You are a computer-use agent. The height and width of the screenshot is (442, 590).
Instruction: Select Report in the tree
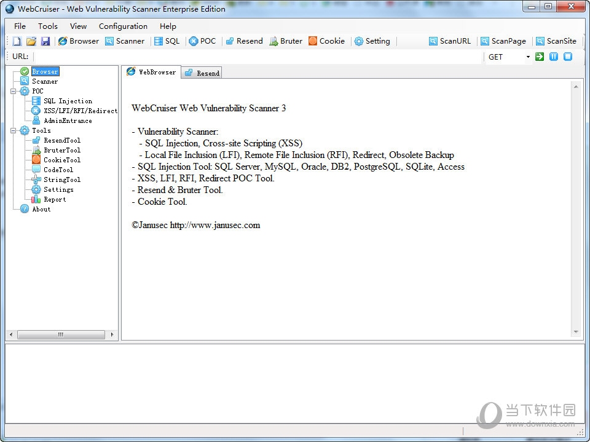(x=55, y=200)
